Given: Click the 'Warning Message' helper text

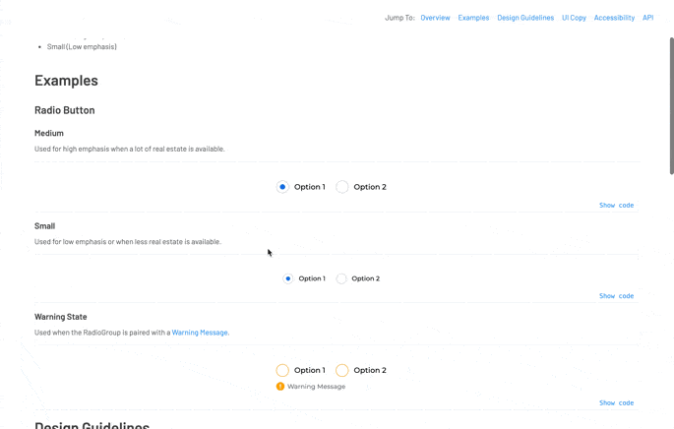Looking at the screenshot, I should [x=317, y=387].
